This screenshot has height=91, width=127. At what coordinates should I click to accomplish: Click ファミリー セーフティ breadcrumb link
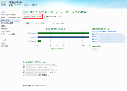[x=15, y=5]
